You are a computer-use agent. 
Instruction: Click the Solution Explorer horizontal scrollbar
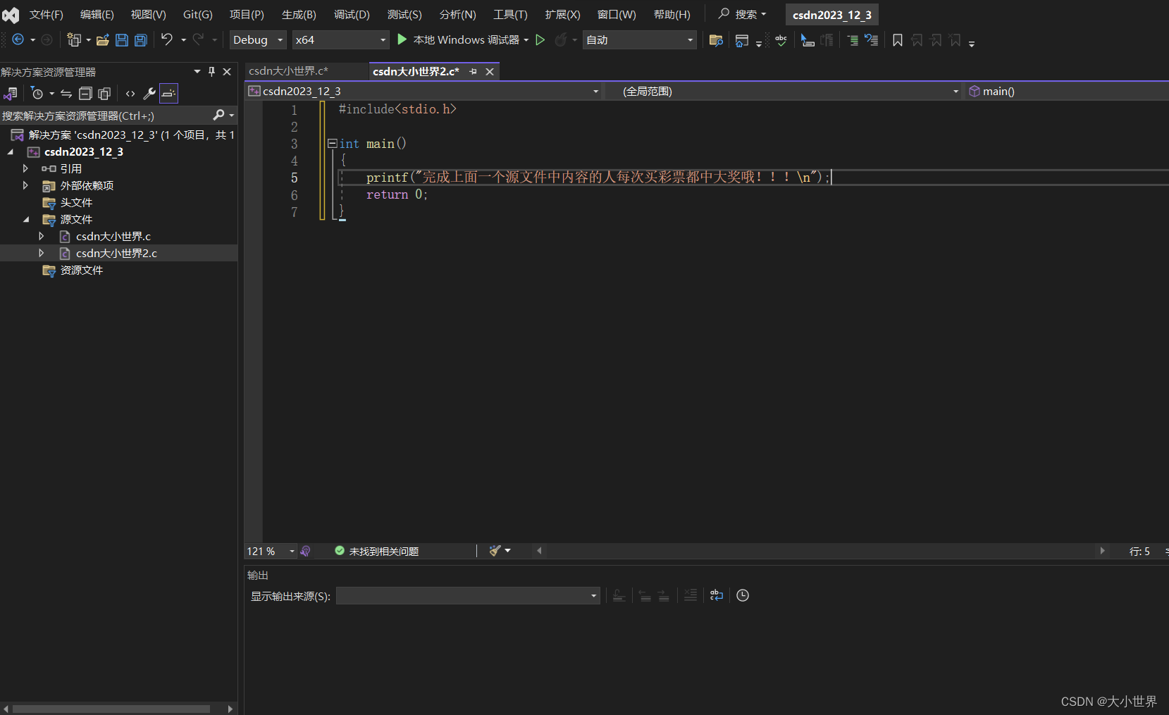coord(111,709)
